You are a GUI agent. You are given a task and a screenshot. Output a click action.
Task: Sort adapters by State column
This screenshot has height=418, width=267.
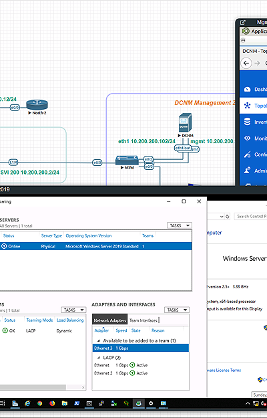coord(136,330)
